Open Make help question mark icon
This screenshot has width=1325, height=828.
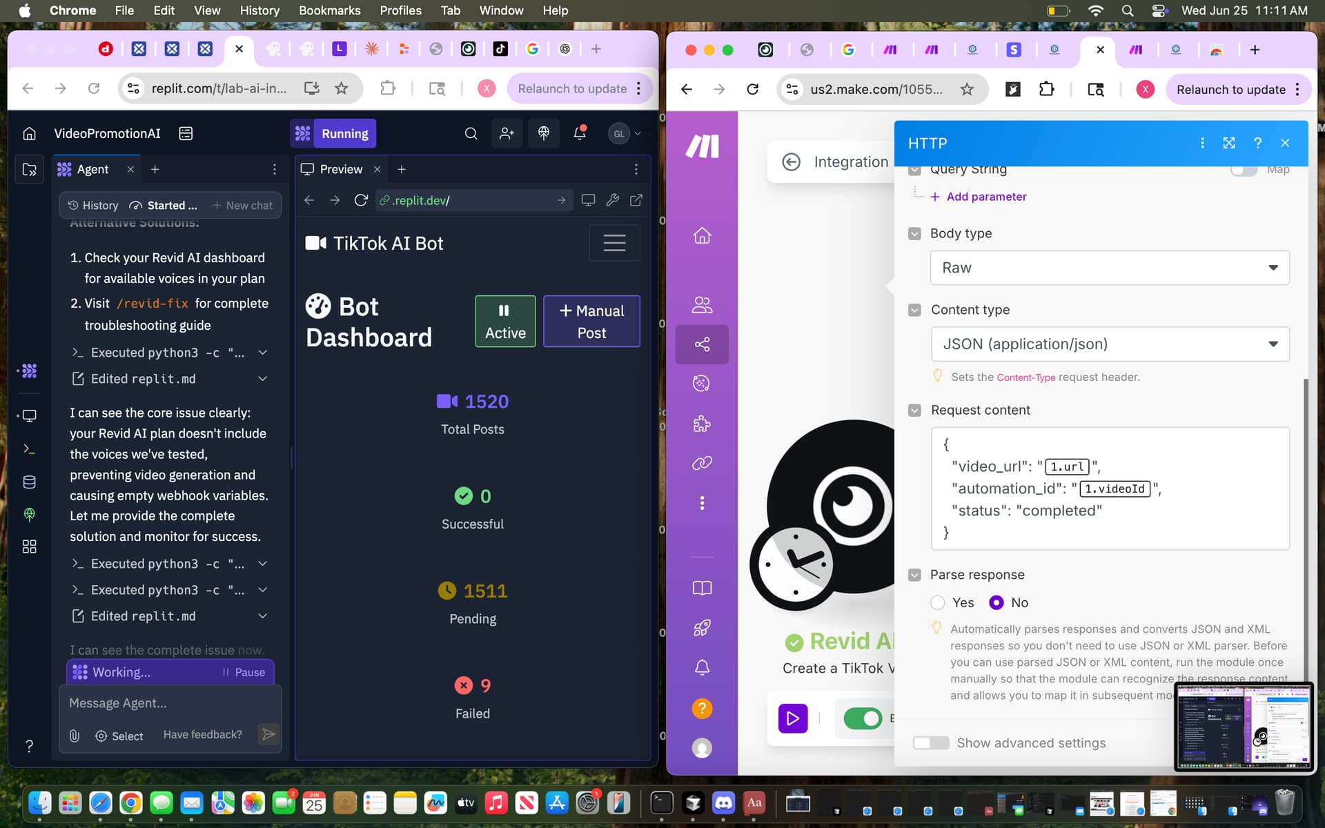[x=702, y=709]
